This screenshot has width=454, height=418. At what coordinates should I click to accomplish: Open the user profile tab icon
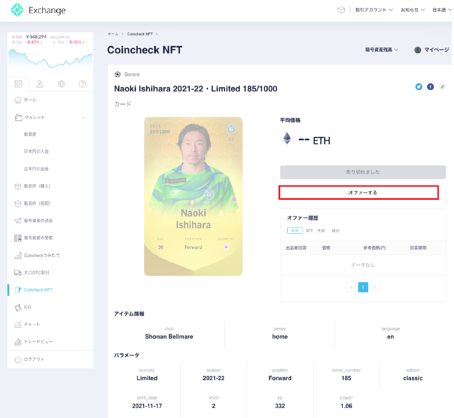tap(40, 84)
